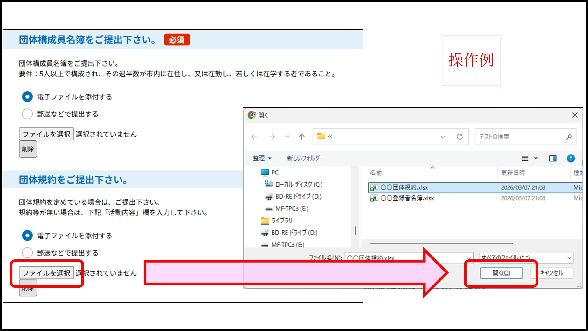Click the view layout icon

click(525, 158)
